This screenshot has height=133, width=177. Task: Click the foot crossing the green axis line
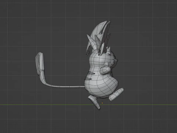point(94,102)
